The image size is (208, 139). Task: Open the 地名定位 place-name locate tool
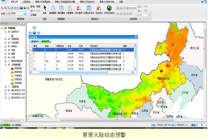click(99, 9)
